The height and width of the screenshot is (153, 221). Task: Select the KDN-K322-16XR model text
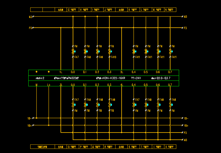coord(114,78)
